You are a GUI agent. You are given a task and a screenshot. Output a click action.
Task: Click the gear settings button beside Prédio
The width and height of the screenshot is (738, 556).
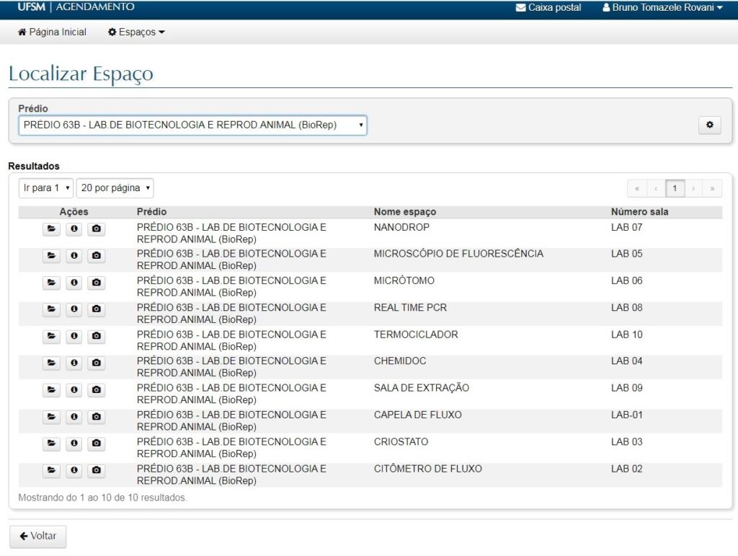point(709,125)
